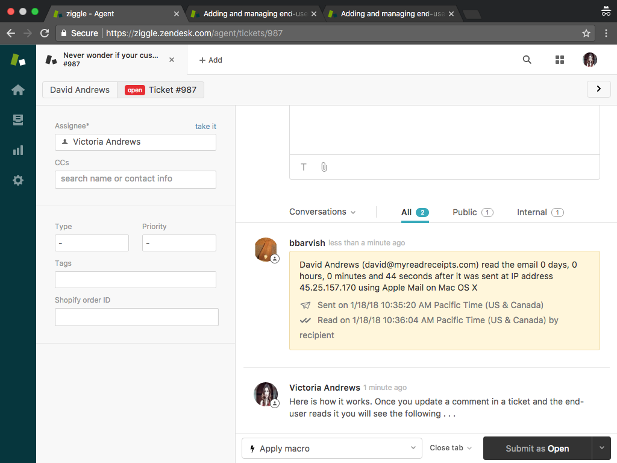Submit the ticket as Open

click(x=536, y=448)
